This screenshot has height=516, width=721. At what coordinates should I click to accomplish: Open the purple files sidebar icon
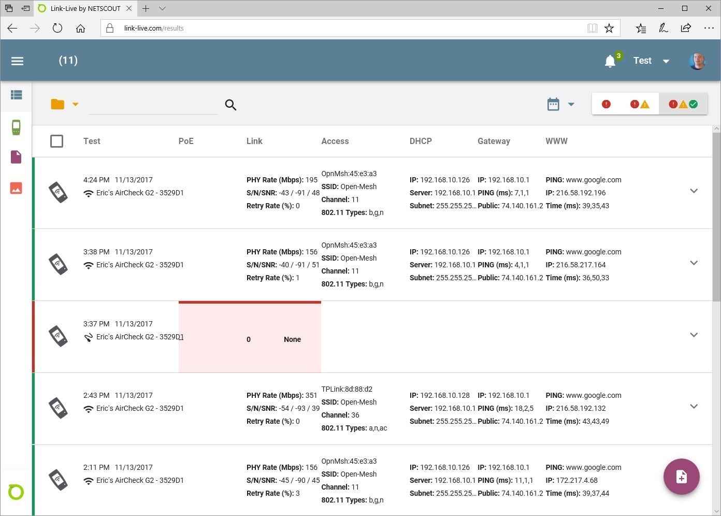click(x=16, y=157)
